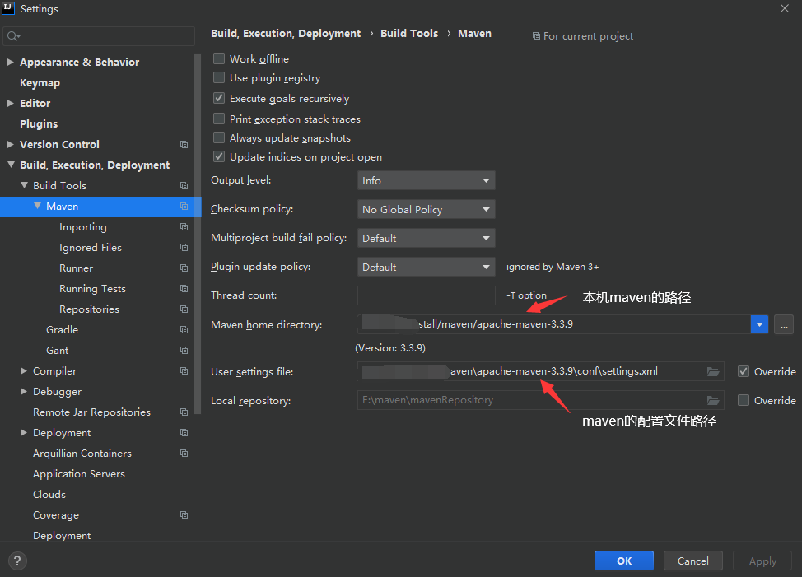Click project-level icon beside Running Tests
The width and height of the screenshot is (802, 577).
184,289
